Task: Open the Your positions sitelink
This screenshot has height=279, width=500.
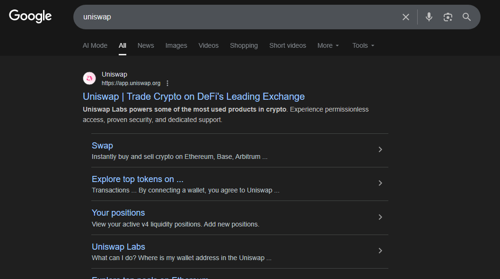Action: point(118,213)
